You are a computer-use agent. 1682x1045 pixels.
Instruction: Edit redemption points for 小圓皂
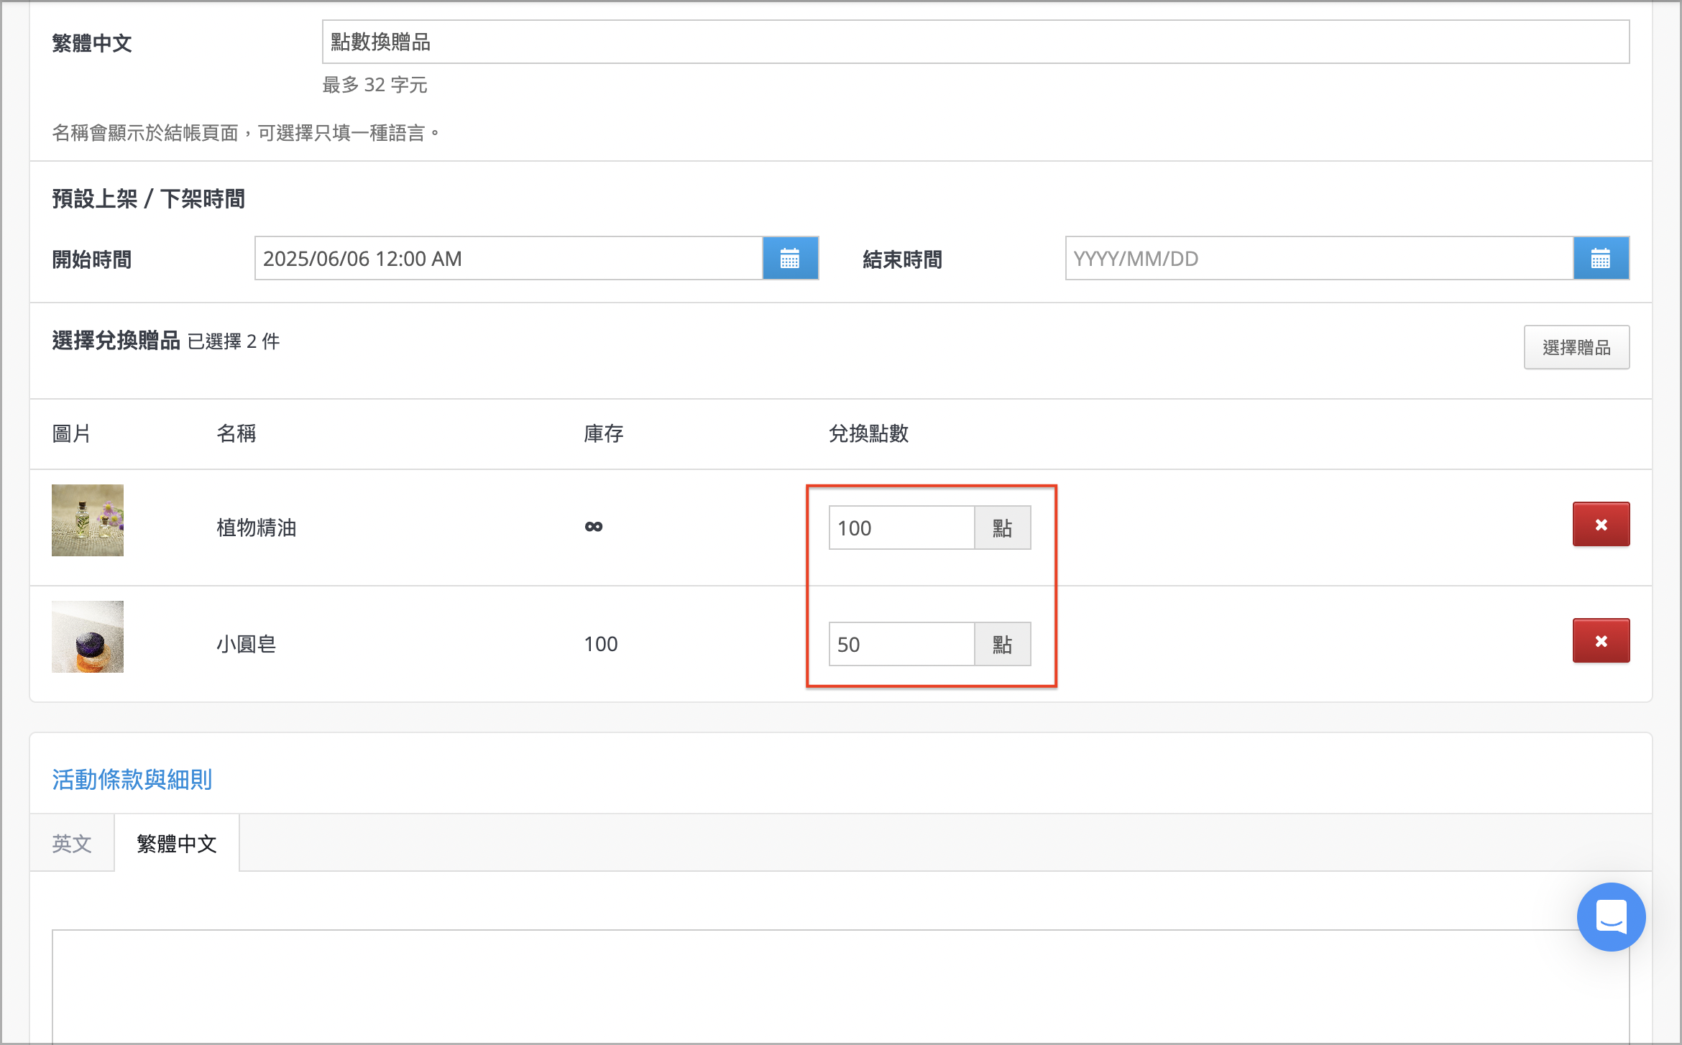(901, 644)
